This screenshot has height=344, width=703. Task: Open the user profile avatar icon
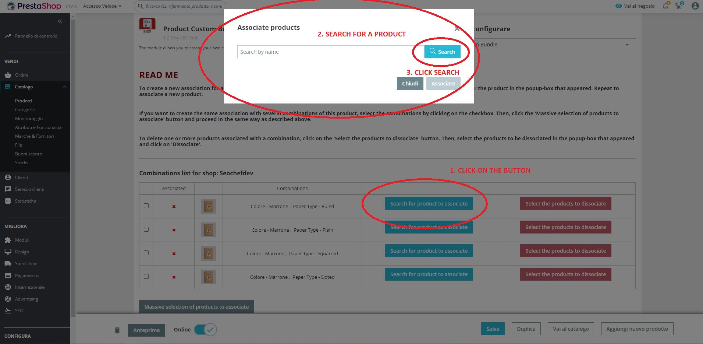pos(695,6)
